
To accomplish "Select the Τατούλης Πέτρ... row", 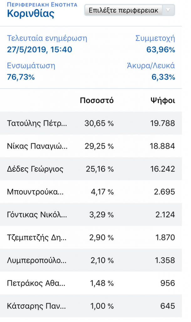I will [x=91, y=123].
